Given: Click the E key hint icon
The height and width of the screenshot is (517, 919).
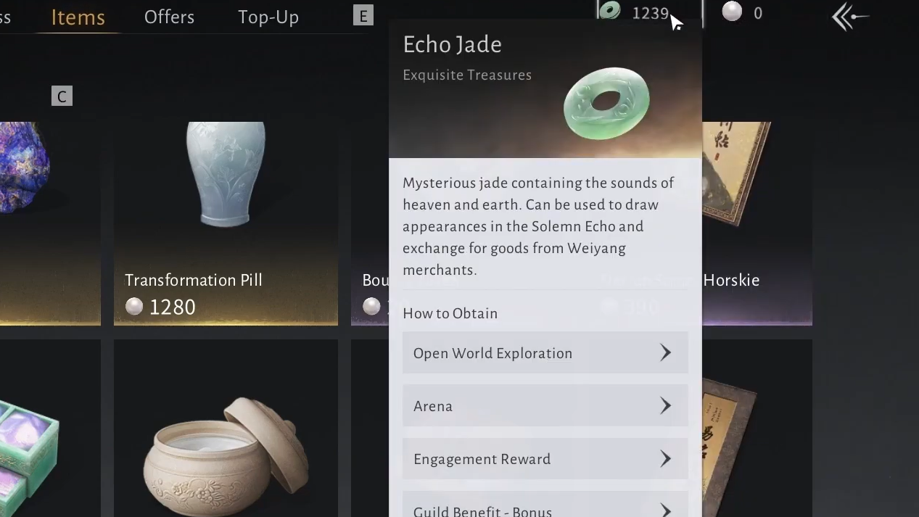Looking at the screenshot, I should pyautogui.click(x=363, y=15).
